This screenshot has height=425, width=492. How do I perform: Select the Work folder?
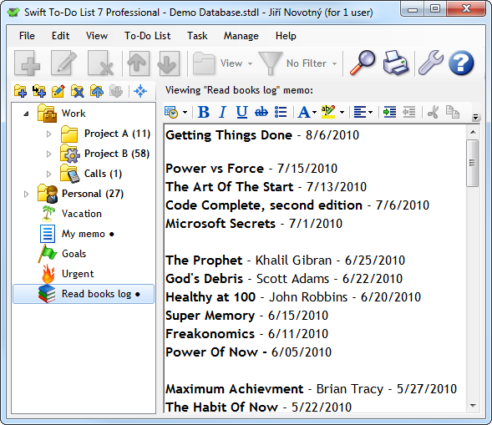coord(74,114)
